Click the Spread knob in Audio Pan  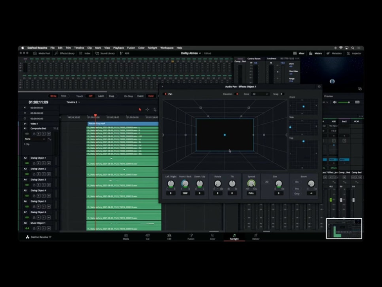point(251,184)
